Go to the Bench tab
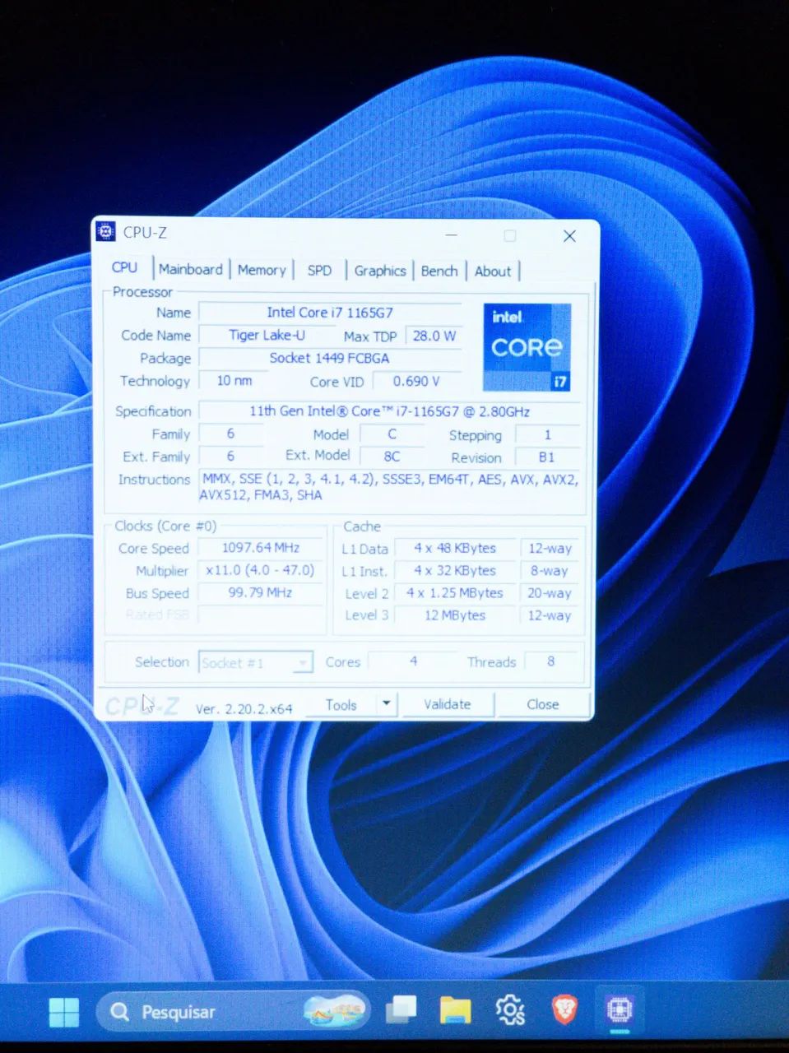This screenshot has height=1053, width=789. click(x=439, y=271)
